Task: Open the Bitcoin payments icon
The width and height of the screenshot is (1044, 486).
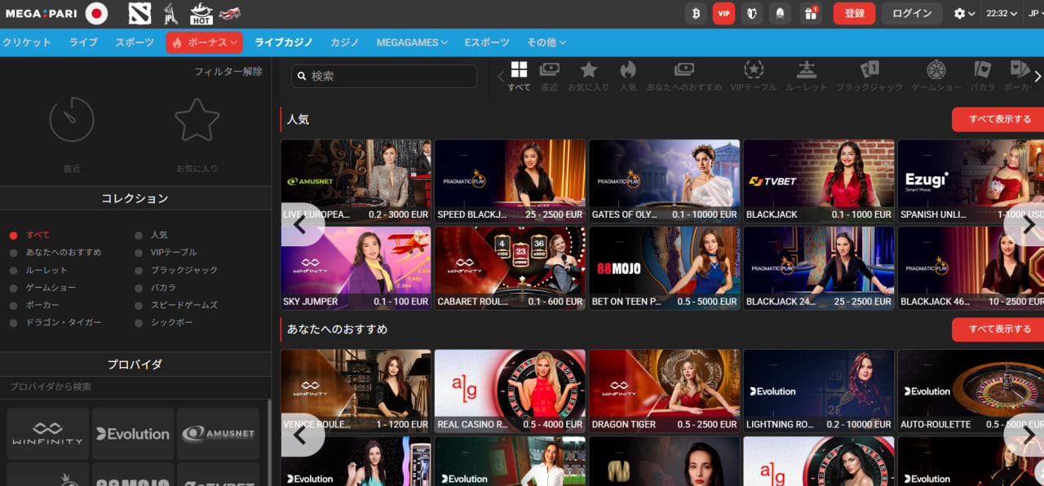Action: tap(696, 13)
